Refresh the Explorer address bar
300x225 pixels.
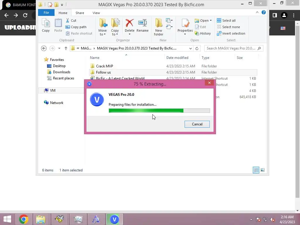coord(197,48)
